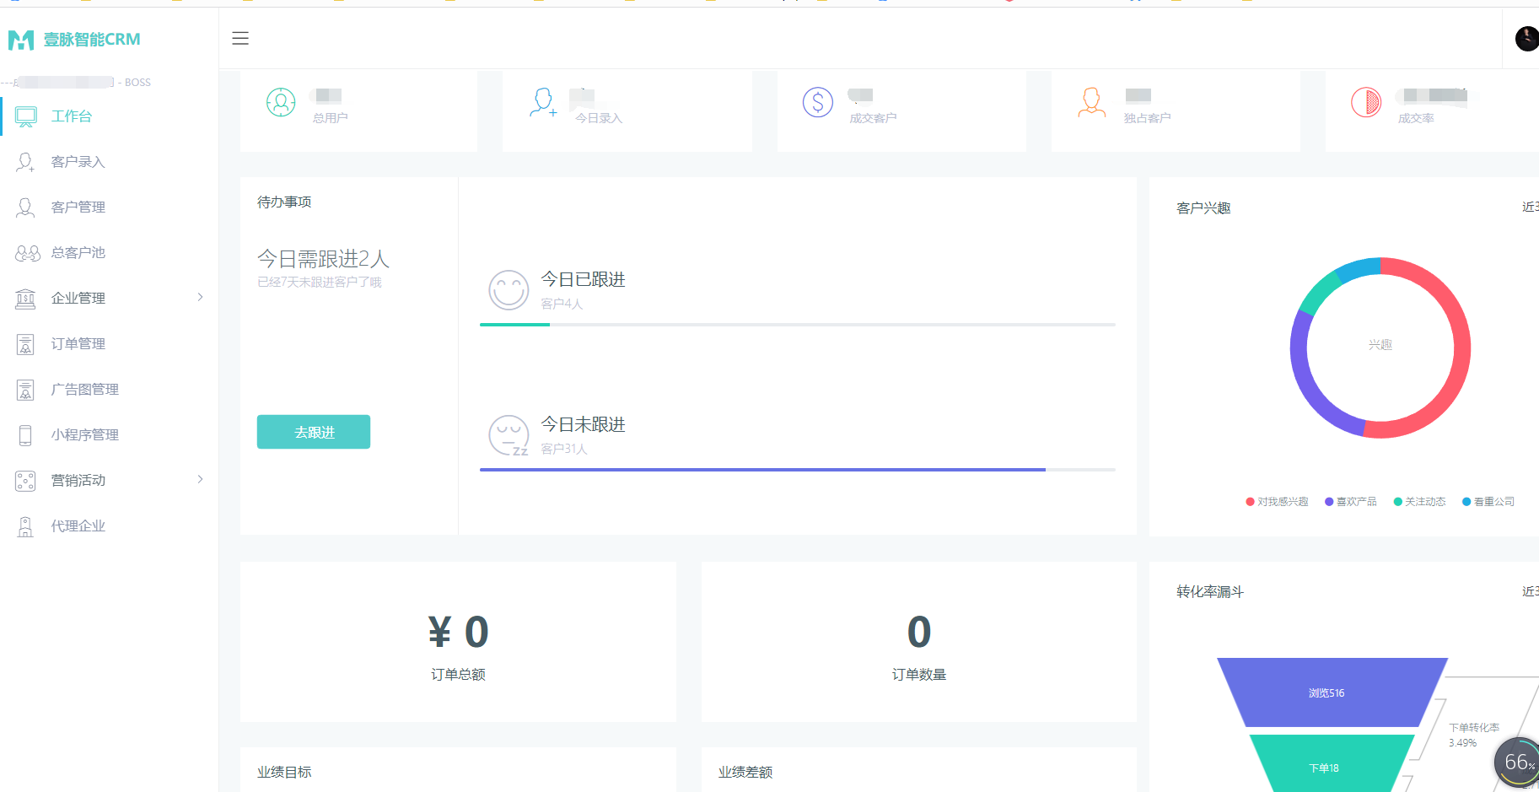The height and width of the screenshot is (792, 1539).
Task: Click the 订单总额 ¥ 0 card
Action: (x=458, y=642)
